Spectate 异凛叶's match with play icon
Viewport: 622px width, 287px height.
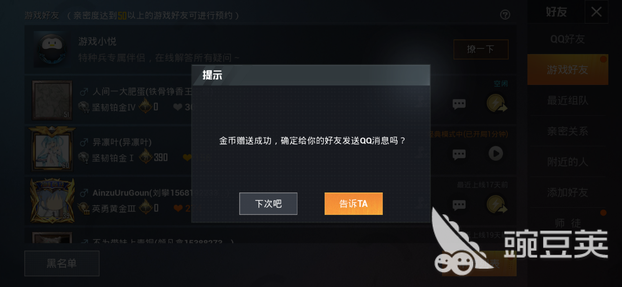(x=496, y=154)
